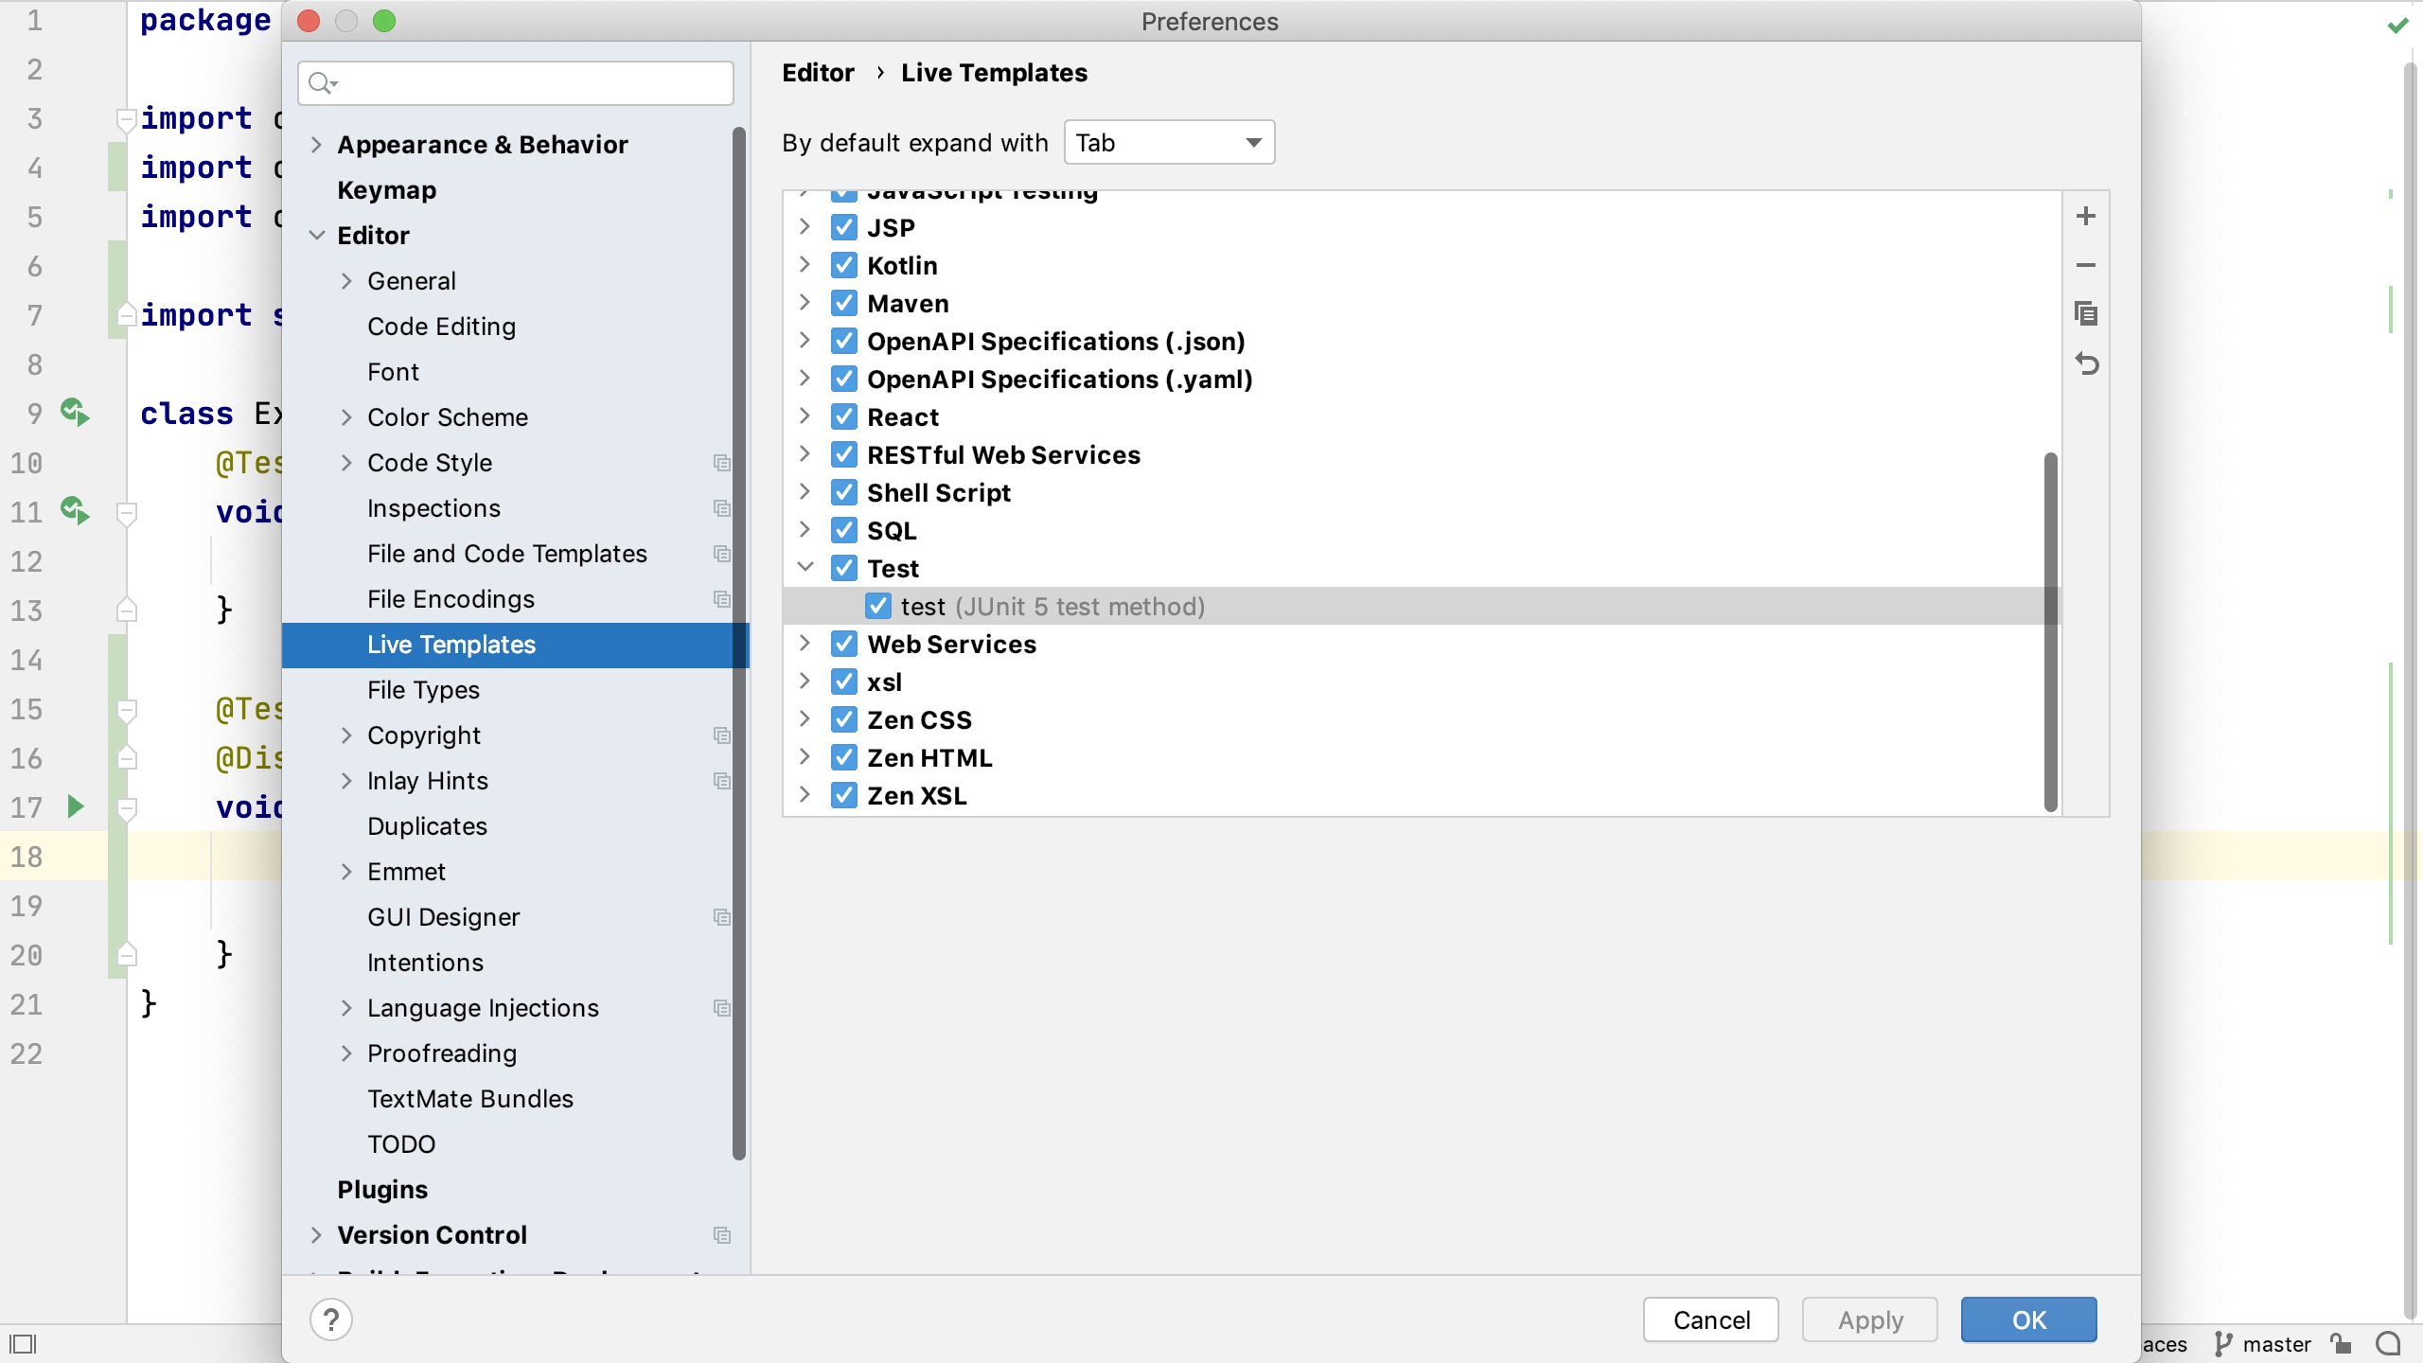Click the green inspection checkmark in editor corner
2423x1363 pixels.
click(2397, 26)
